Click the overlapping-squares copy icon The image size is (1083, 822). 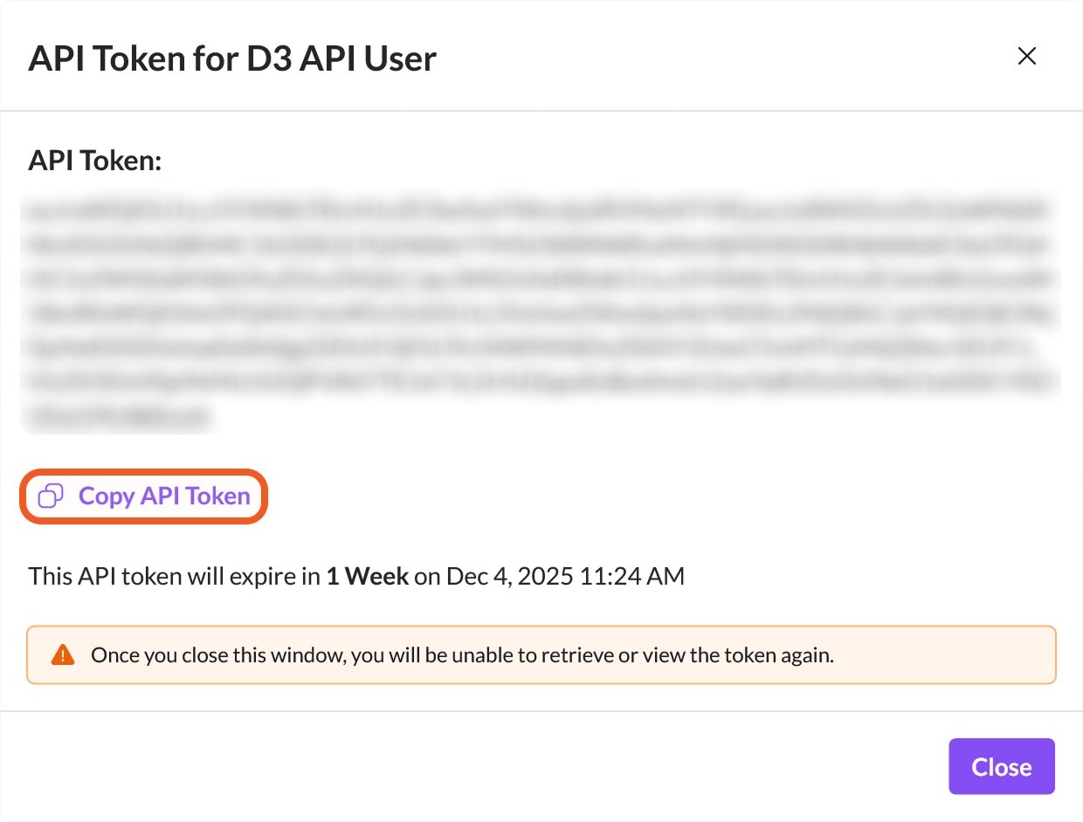52,496
